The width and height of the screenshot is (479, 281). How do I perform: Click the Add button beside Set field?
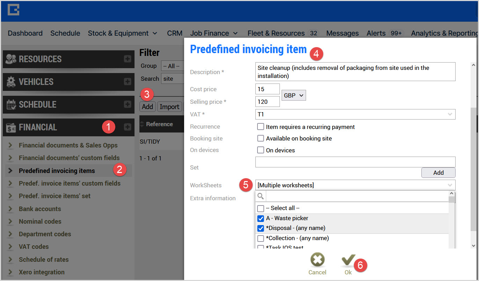438,173
